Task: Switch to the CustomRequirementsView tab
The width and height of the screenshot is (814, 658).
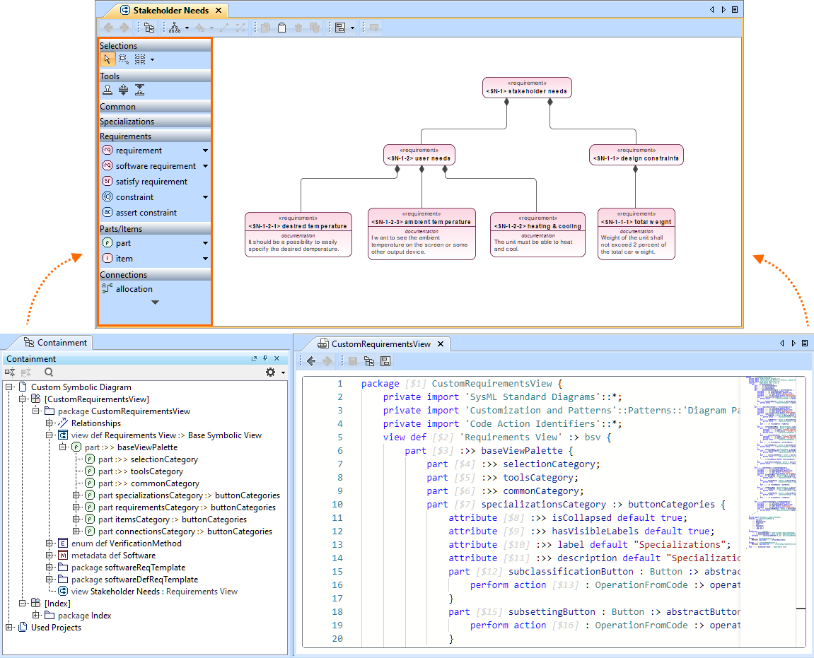Action: click(380, 344)
